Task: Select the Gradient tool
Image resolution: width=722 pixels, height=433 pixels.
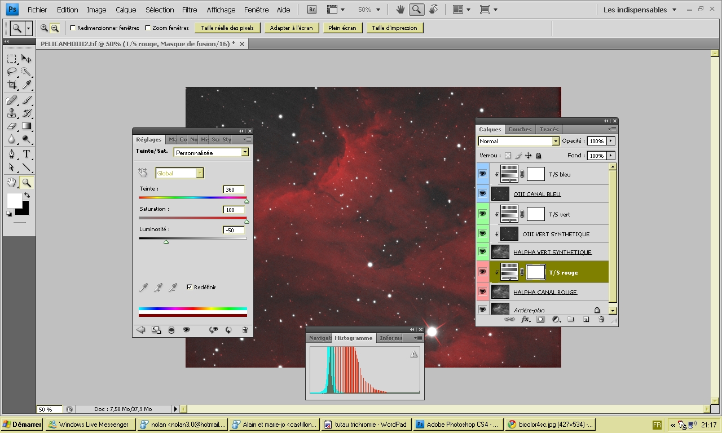Action: point(27,126)
